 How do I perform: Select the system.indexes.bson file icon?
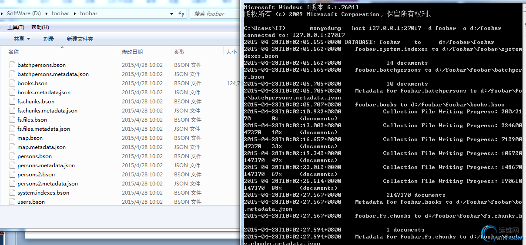coord(12,192)
